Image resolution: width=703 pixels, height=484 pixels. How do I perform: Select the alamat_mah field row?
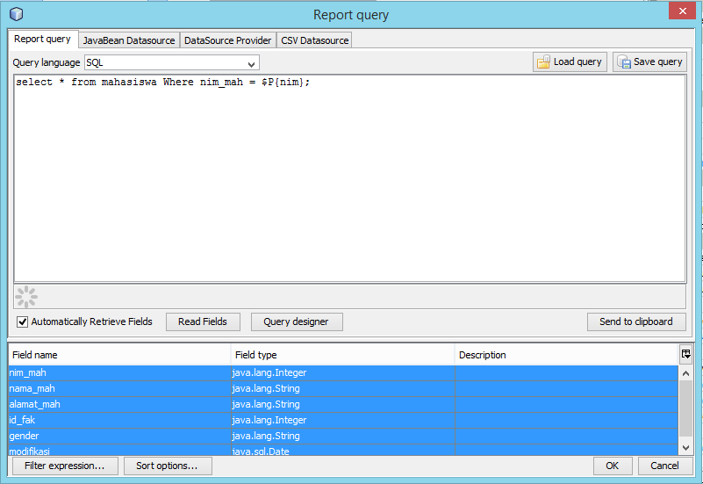(x=343, y=404)
